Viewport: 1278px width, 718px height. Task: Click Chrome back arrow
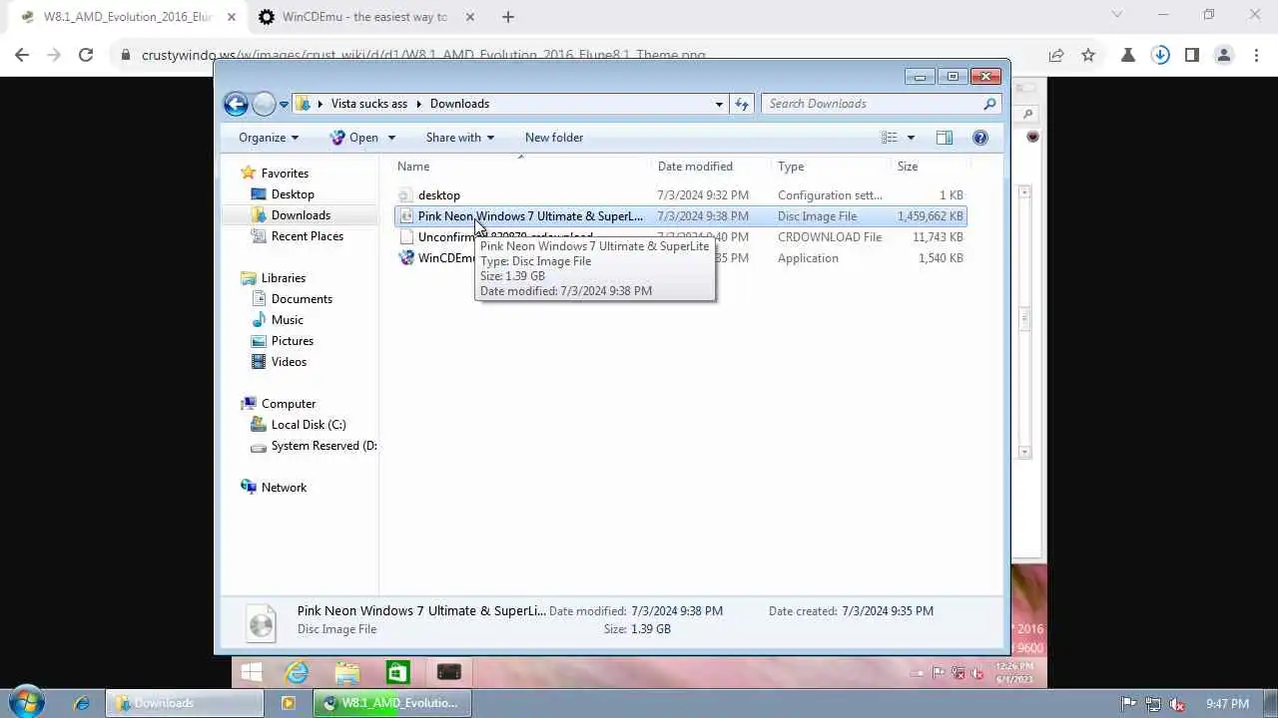(x=22, y=56)
